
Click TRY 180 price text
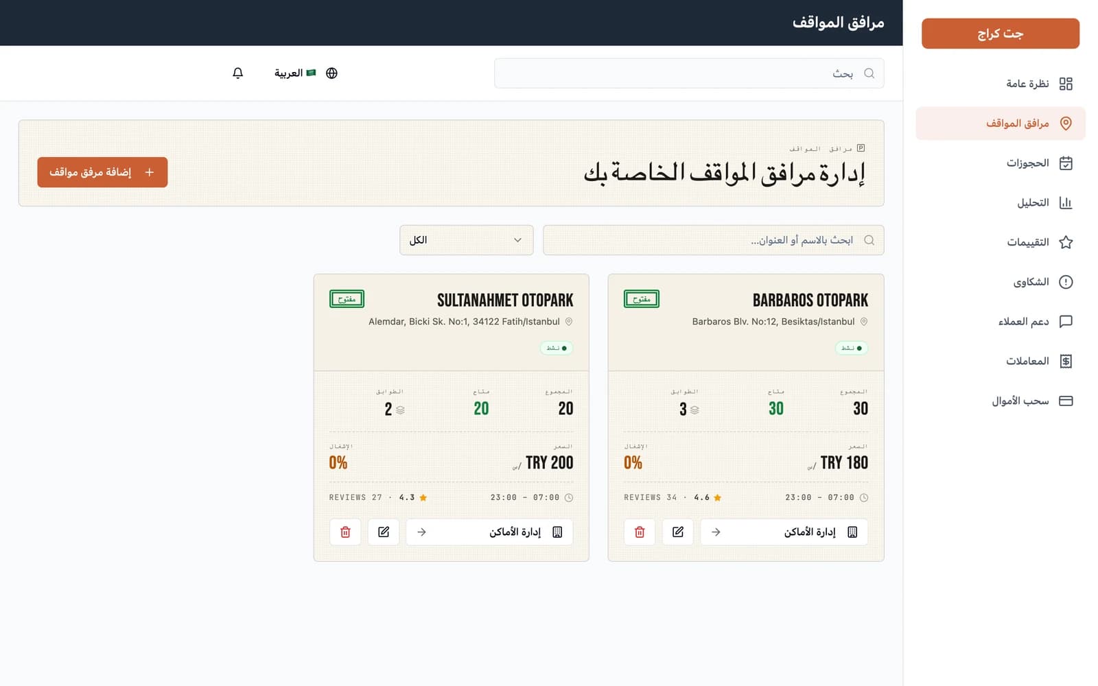tap(844, 463)
